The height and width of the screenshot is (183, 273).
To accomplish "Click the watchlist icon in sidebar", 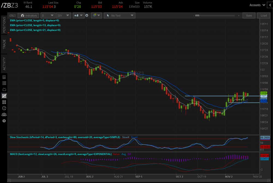I will 4,83.
